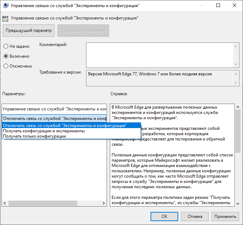243x225 pixels.
Task: Click the "Комментарий:" label
Action: tap(53, 45)
